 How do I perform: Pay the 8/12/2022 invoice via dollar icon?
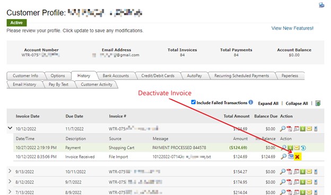pyautogui.click(x=303, y=182)
